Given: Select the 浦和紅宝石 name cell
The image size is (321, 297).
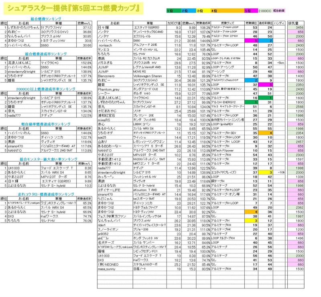Looking at the screenshot, I should click(115, 115).
